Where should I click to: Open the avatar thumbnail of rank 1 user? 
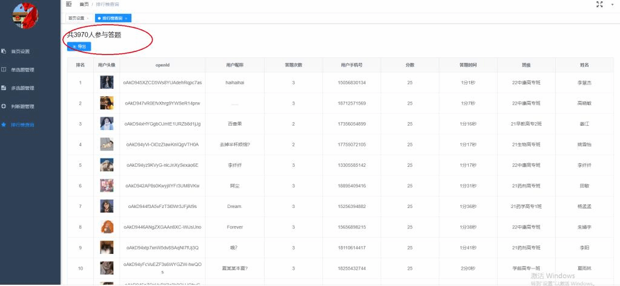[x=107, y=82]
